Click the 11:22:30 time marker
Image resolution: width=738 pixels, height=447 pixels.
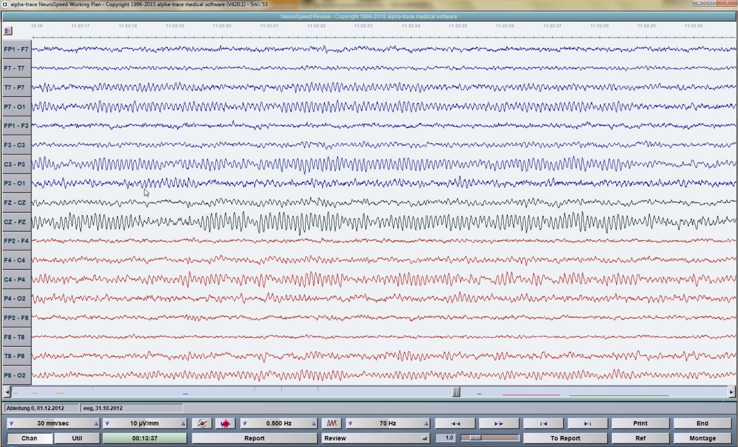693,26
